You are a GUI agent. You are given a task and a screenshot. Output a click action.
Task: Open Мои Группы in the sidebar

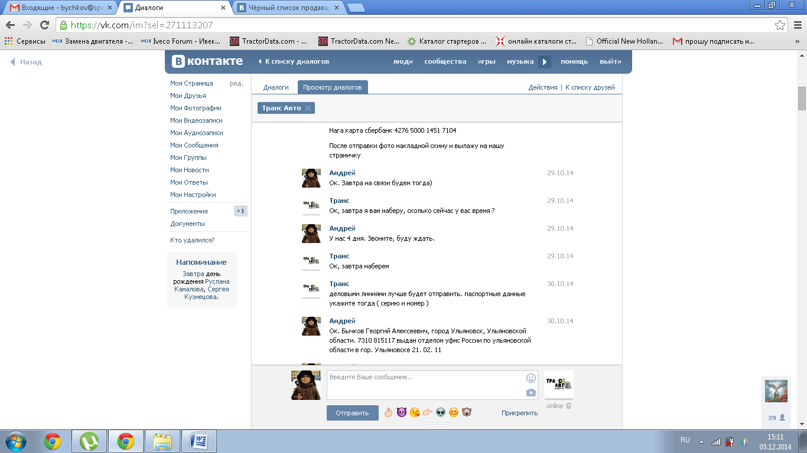tap(188, 157)
